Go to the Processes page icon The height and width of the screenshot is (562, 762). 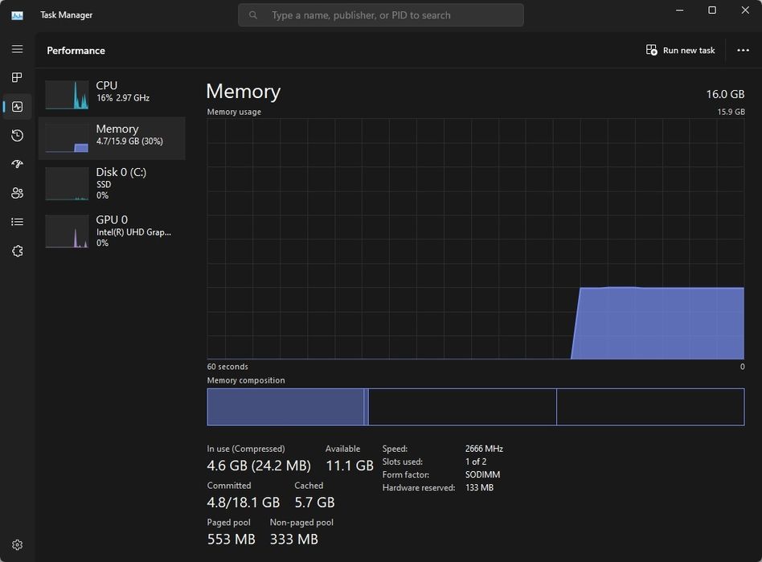[x=17, y=77]
